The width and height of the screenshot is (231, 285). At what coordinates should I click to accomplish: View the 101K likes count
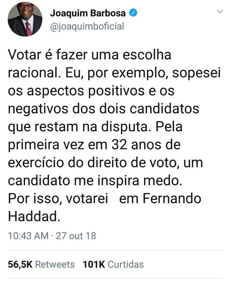(x=94, y=264)
